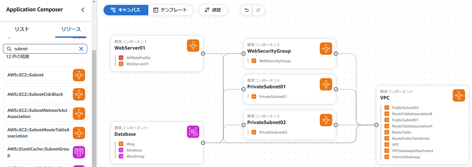The width and height of the screenshot is (472, 167).
Task: Select the RouteTable item in VPC
Action: [x=401, y=132]
